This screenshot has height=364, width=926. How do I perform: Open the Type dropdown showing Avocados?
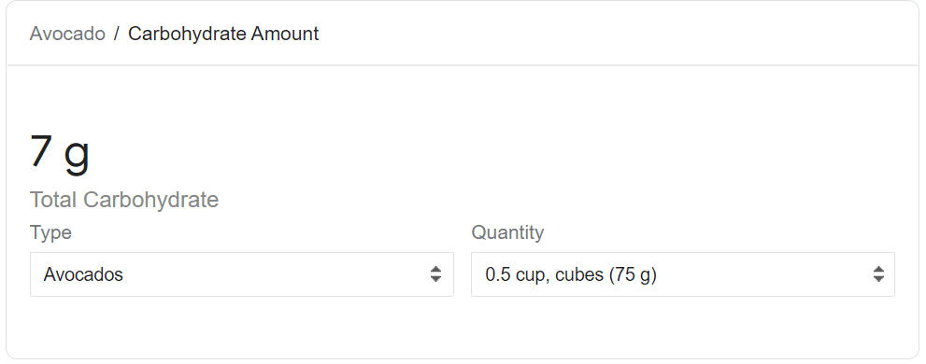click(241, 274)
